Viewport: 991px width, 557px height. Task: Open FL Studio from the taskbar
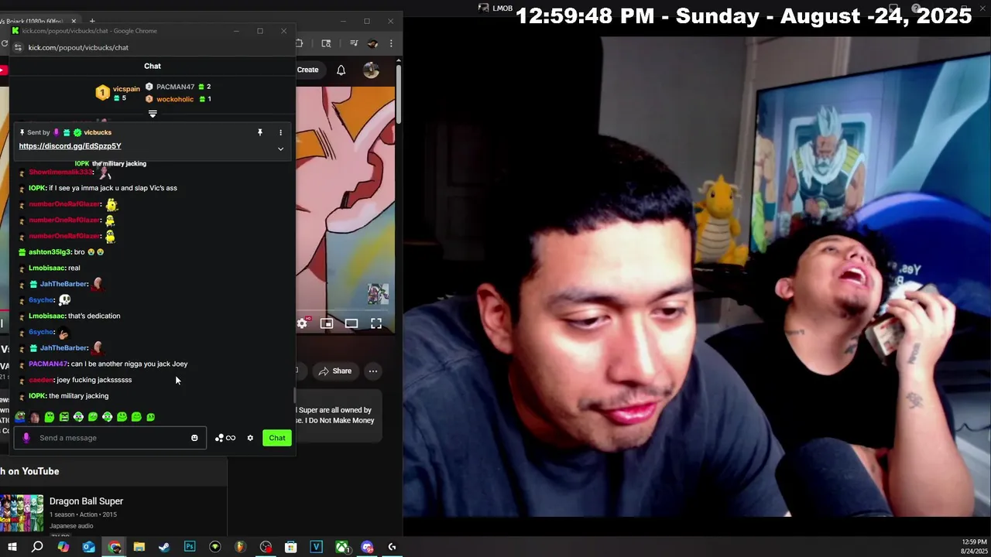240,547
